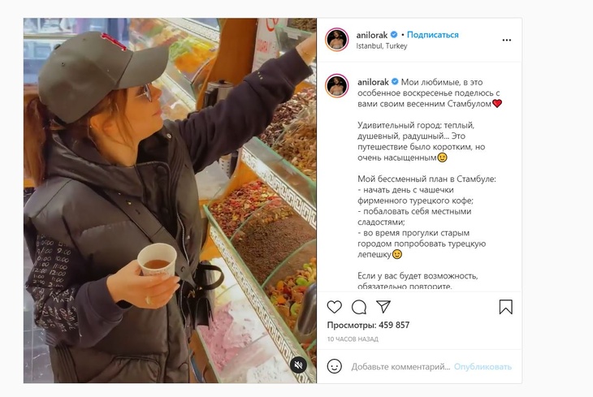Open the emoji picker smiley icon
Viewport: 593px width, 397px height.
click(x=335, y=366)
